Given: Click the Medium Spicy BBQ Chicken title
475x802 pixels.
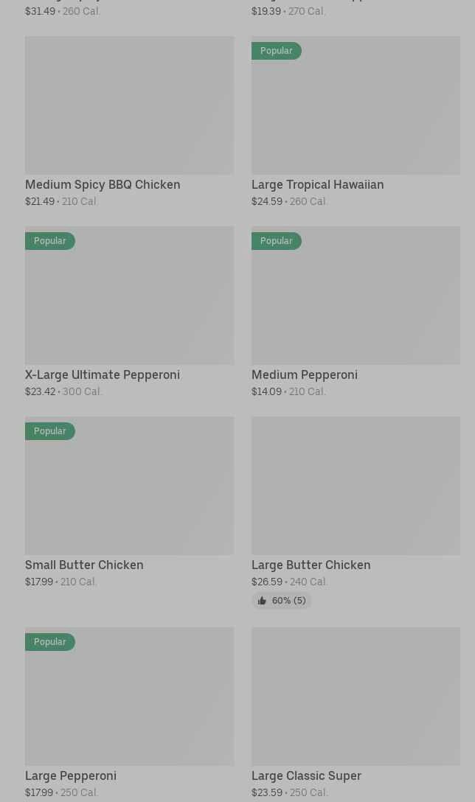Looking at the screenshot, I should point(103,184).
